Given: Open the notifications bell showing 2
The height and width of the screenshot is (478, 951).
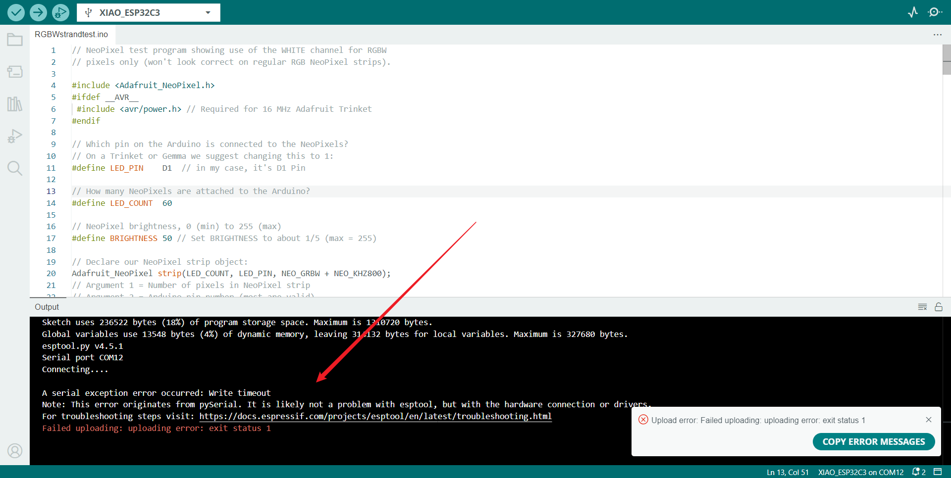Looking at the screenshot, I should coord(919,472).
